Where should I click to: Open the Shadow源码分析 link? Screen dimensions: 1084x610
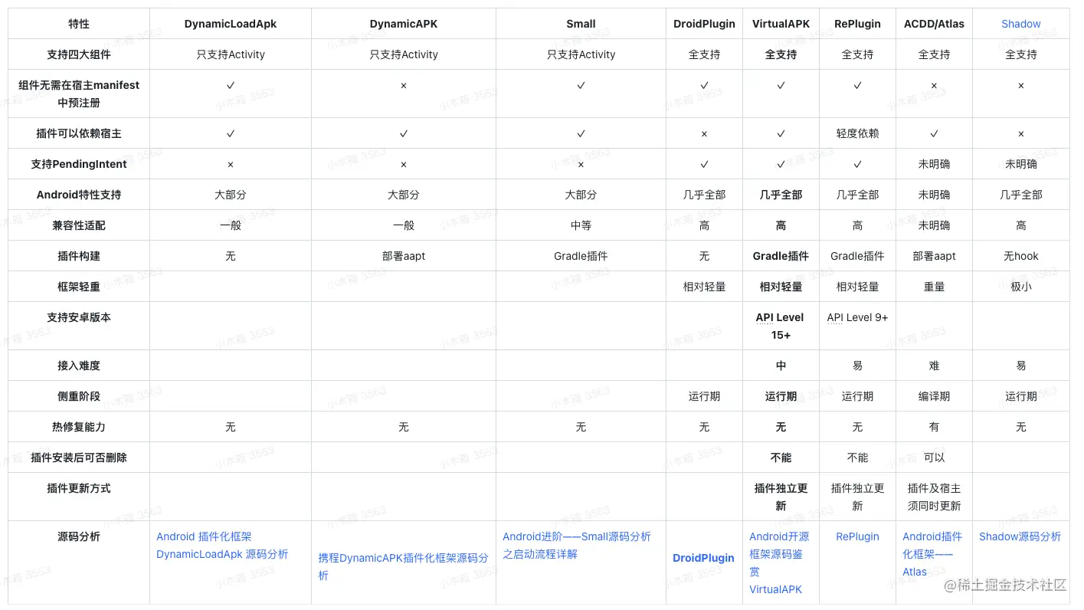pos(1020,536)
